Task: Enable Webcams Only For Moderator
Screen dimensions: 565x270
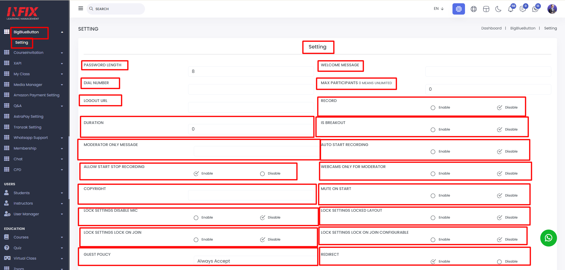Action: click(x=433, y=174)
